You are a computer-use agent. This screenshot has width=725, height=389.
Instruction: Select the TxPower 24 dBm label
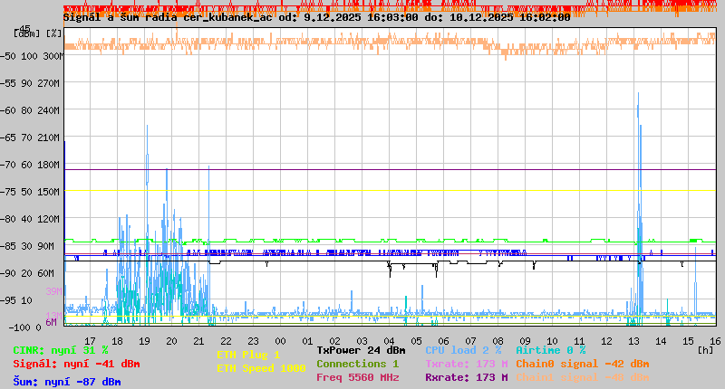tap(361, 350)
